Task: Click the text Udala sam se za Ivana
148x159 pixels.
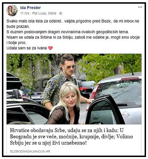Action: click(x=27, y=48)
